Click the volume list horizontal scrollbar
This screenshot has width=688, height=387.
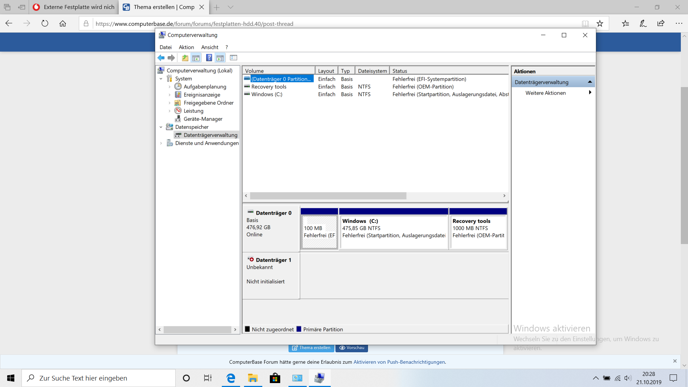(x=328, y=196)
